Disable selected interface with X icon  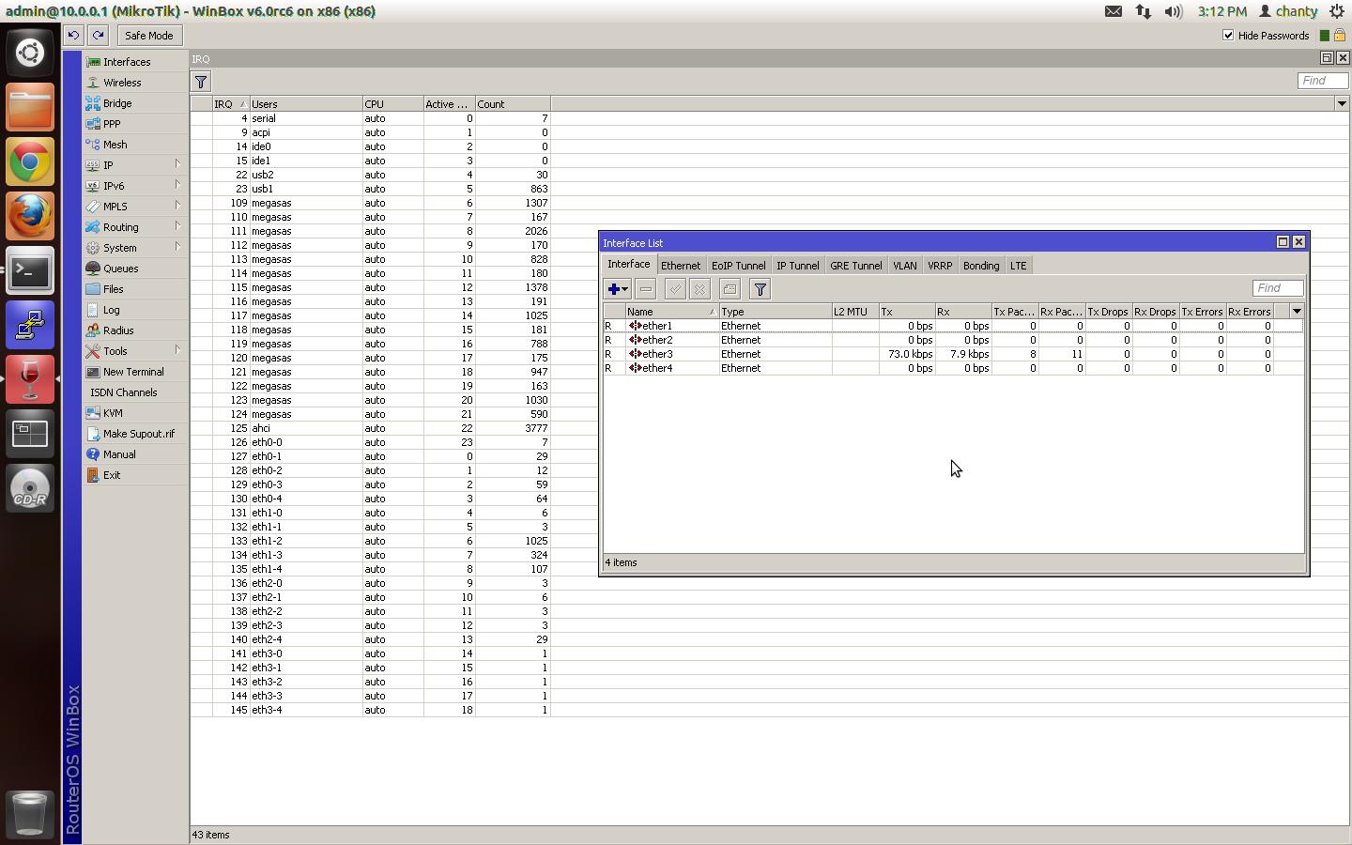700,289
